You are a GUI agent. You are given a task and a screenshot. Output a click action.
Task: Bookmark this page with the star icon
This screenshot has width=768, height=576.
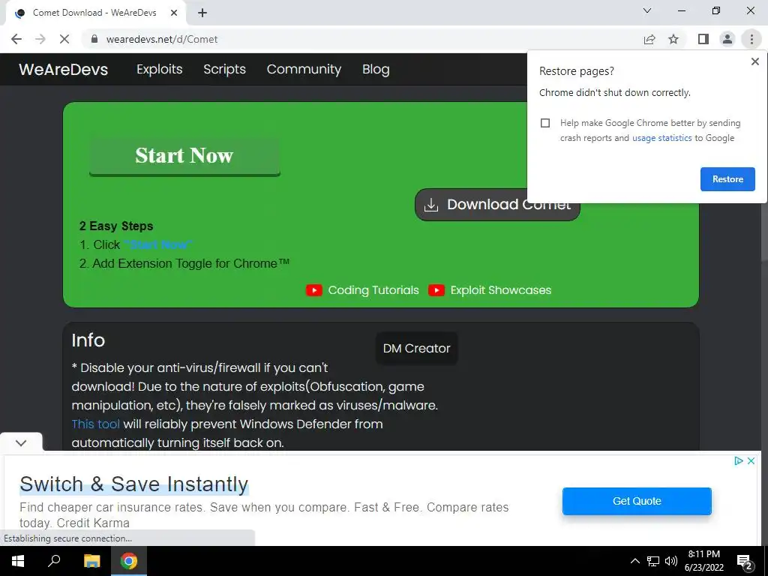[x=673, y=39]
